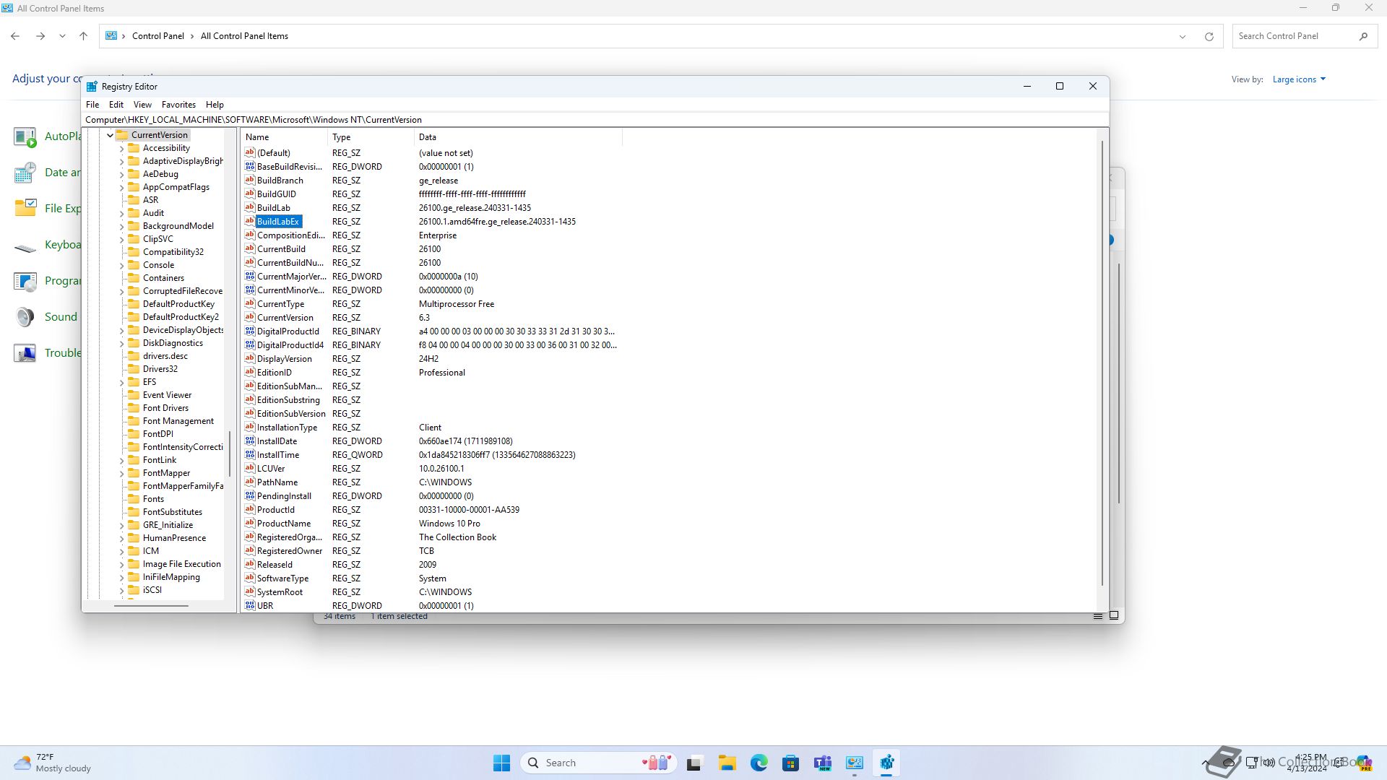Click the Registry Editor path address bar

coord(595,120)
